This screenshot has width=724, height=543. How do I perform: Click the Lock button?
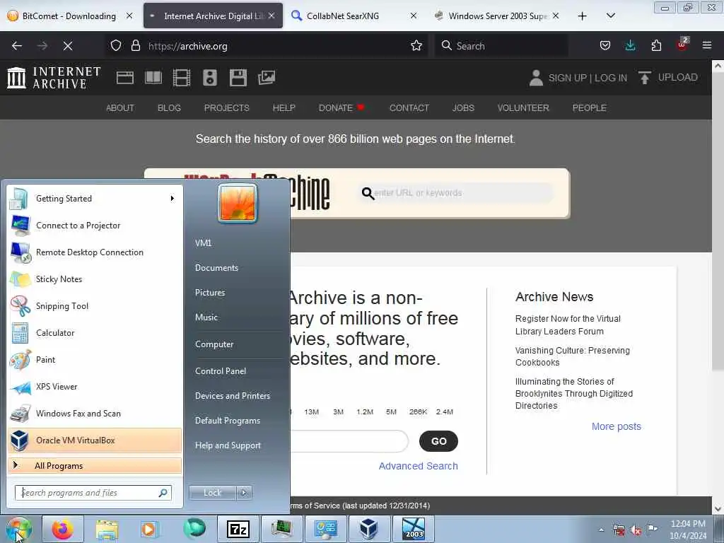212,493
